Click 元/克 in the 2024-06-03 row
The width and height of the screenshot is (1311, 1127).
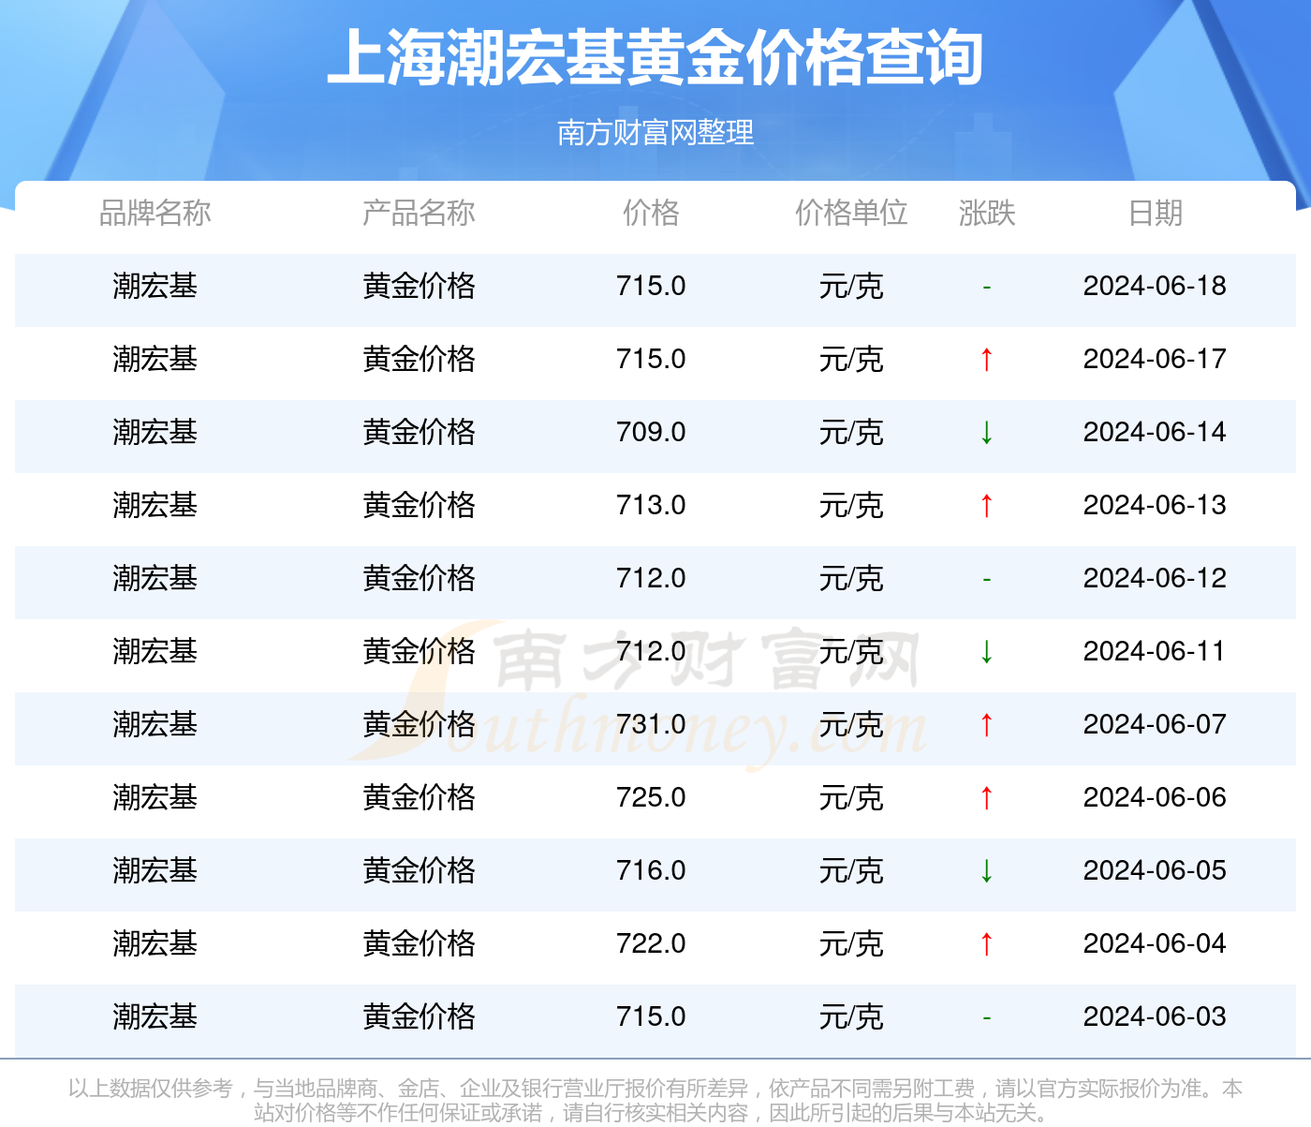[x=851, y=1016]
